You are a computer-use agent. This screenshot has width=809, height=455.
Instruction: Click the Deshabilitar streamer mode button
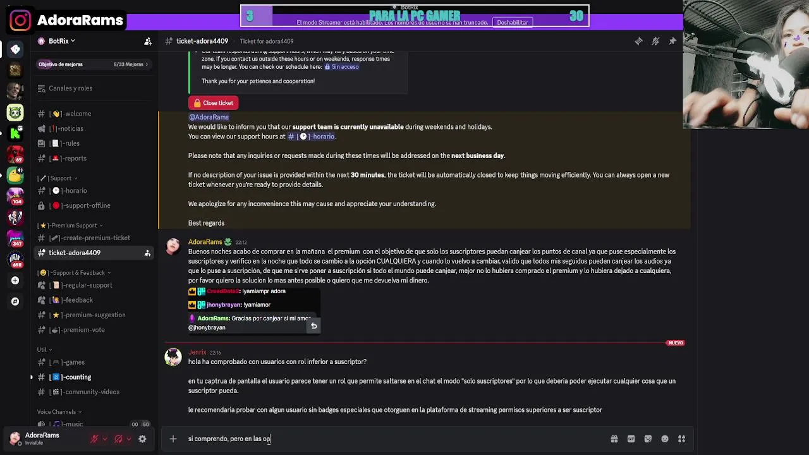(513, 22)
